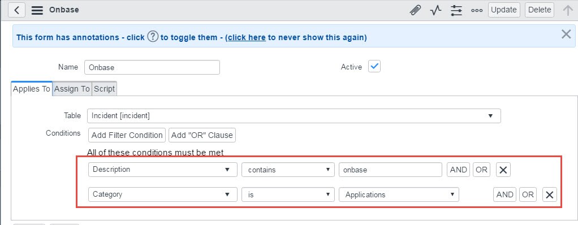Viewport: 578px width, 225px height.
Task: Click the 'Conditions' field label
Action: [x=63, y=133]
